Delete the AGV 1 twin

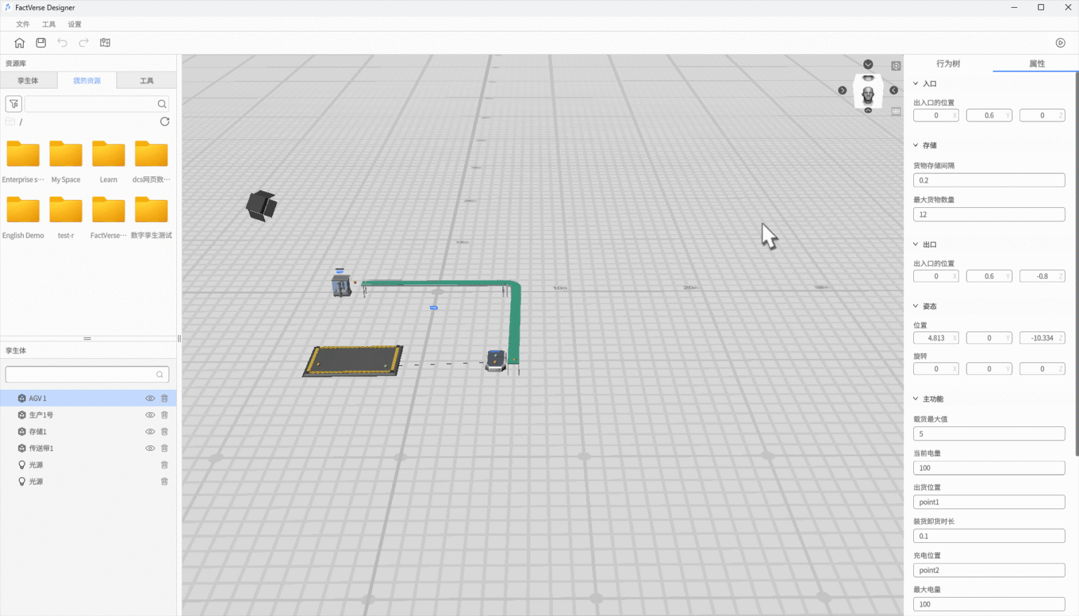coord(164,398)
